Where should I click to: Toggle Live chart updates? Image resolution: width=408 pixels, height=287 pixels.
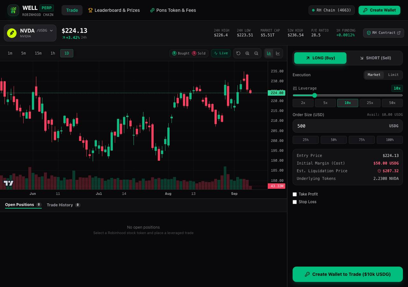tap(221, 53)
